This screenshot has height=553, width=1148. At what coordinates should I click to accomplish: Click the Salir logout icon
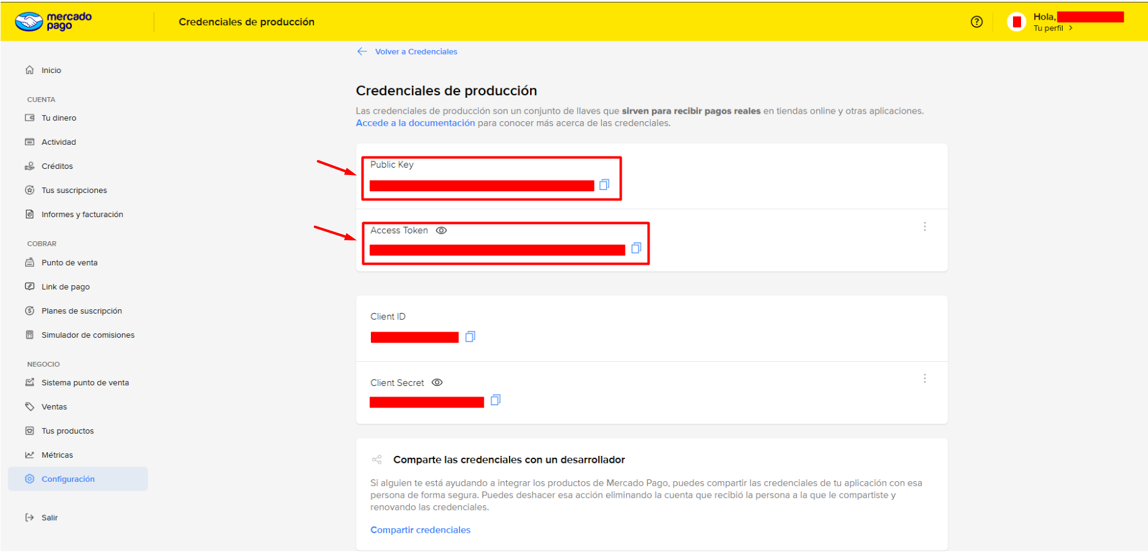click(30, 517)
